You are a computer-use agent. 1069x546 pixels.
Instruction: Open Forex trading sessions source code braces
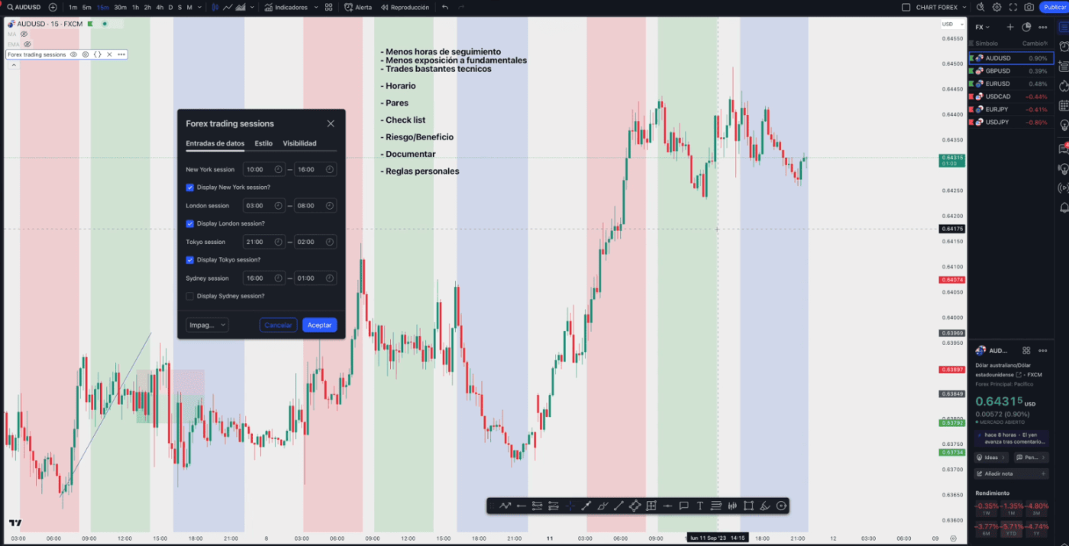[97, 54]
